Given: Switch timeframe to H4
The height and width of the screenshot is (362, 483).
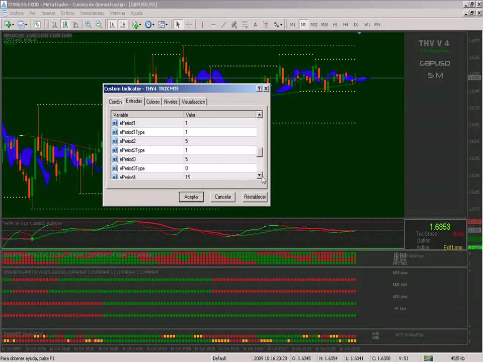Looking at the screenshot, I should tap(346, 25).
